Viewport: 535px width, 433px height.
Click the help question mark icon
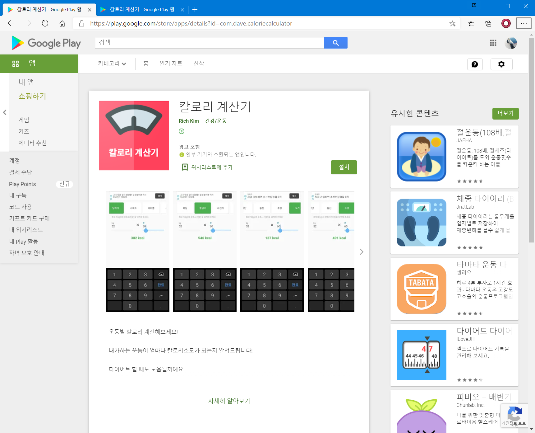point(475,64)
